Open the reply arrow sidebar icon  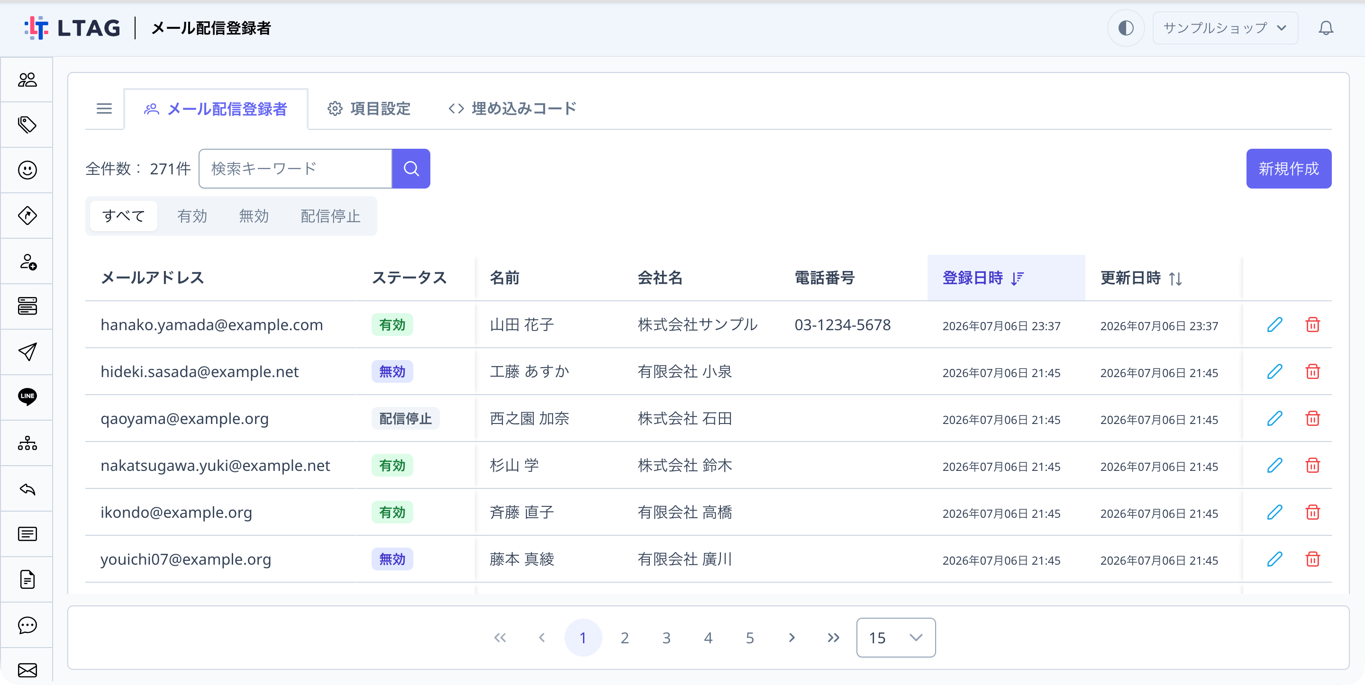(x=27, y=489)
